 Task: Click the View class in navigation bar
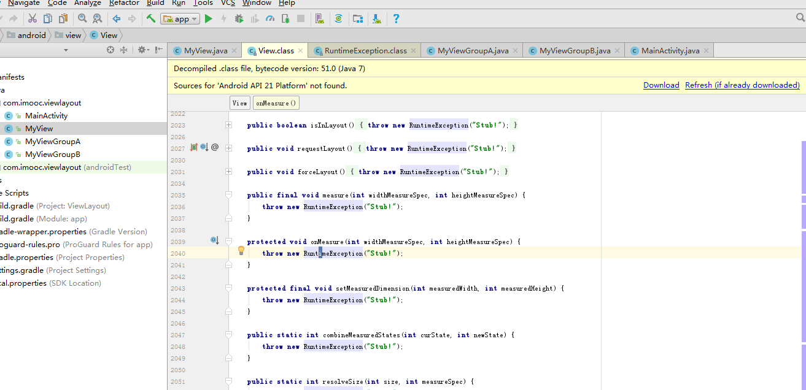[104, 35]
